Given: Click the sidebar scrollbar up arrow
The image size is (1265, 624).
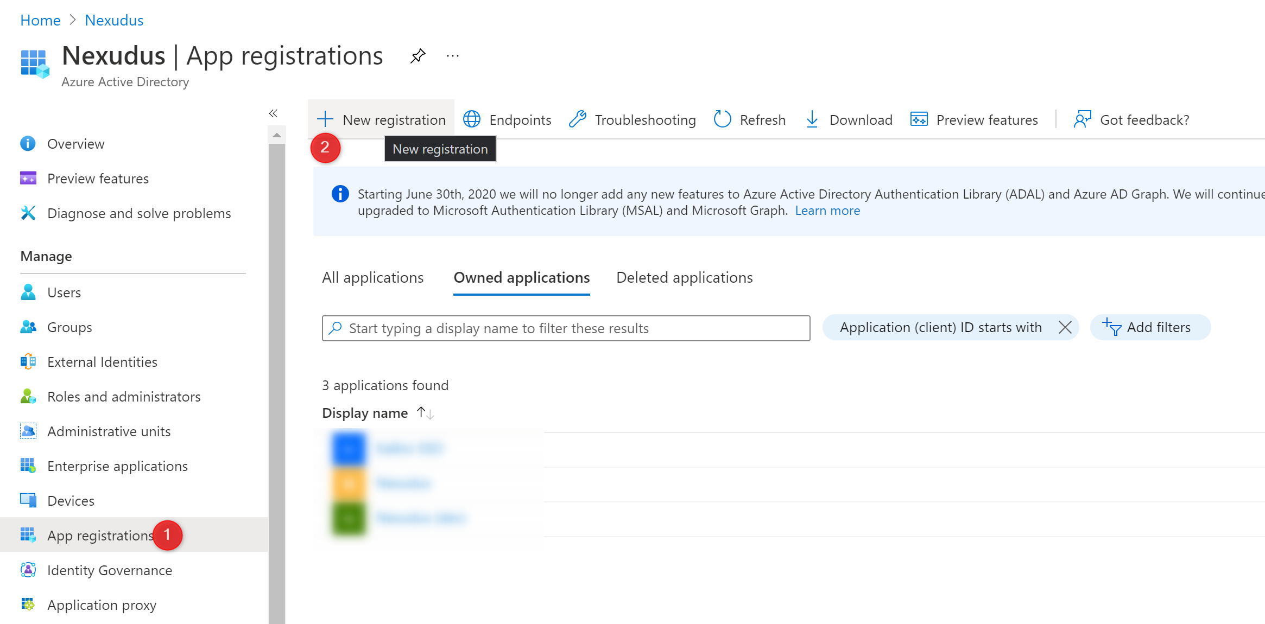Looking at the screenshot, I should coord(277,135).
